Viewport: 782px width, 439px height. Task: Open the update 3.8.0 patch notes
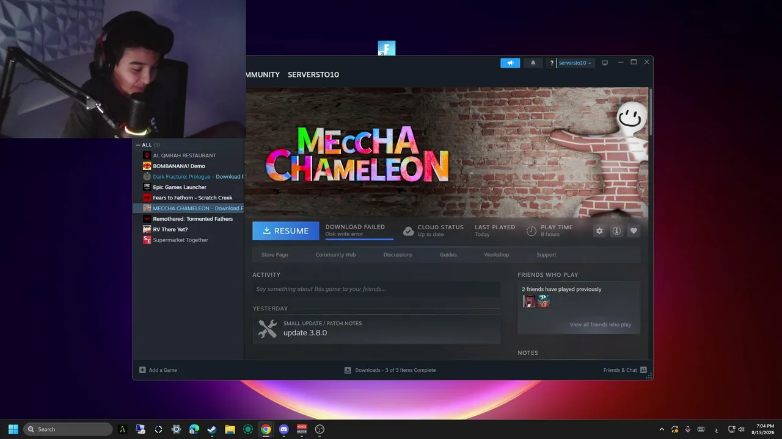[x=376, y=329]
